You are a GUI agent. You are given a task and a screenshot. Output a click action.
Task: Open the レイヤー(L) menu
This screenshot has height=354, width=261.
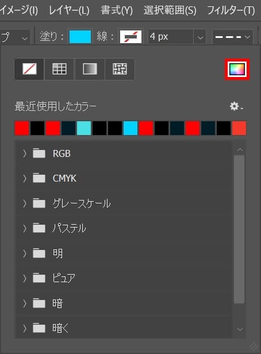[69, 10]
